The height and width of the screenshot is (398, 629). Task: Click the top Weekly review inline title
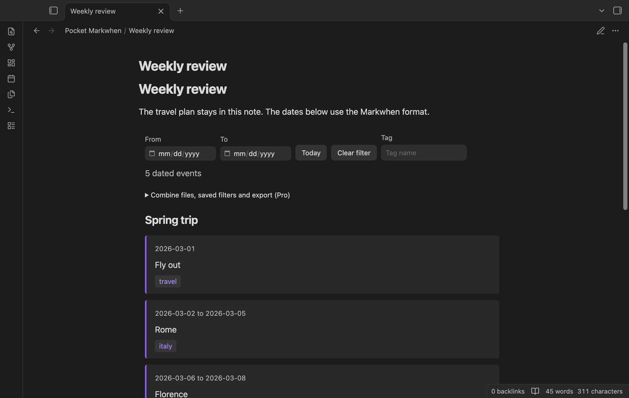point(182,66)
